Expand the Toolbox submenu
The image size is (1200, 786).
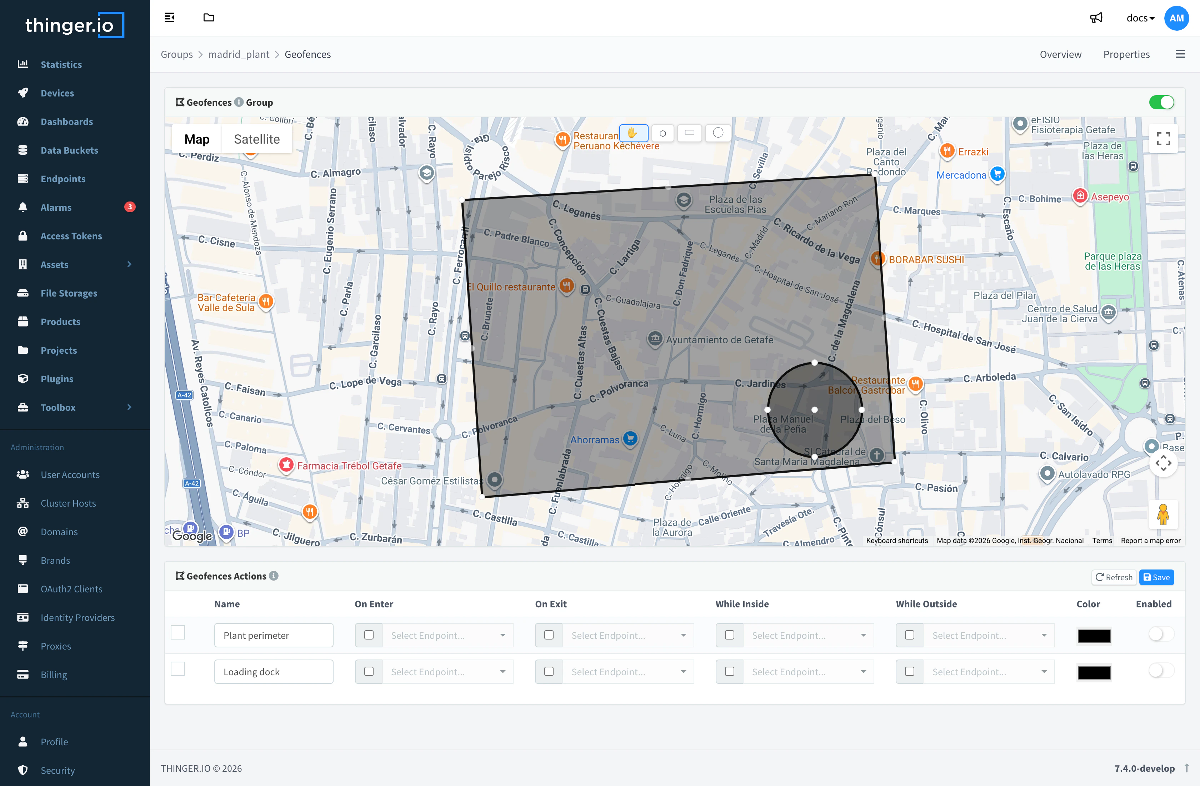(129, 407)
